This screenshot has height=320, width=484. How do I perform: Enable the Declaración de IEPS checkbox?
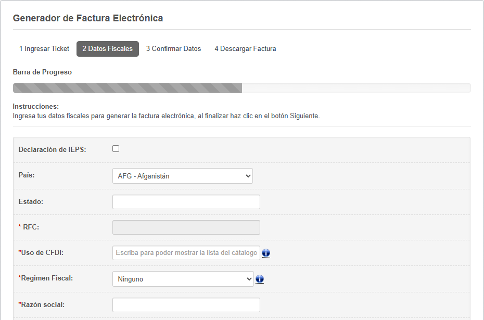(116, 149)
